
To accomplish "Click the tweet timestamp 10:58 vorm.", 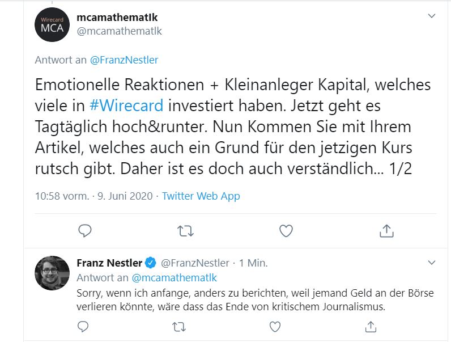I will coord(62,196).
